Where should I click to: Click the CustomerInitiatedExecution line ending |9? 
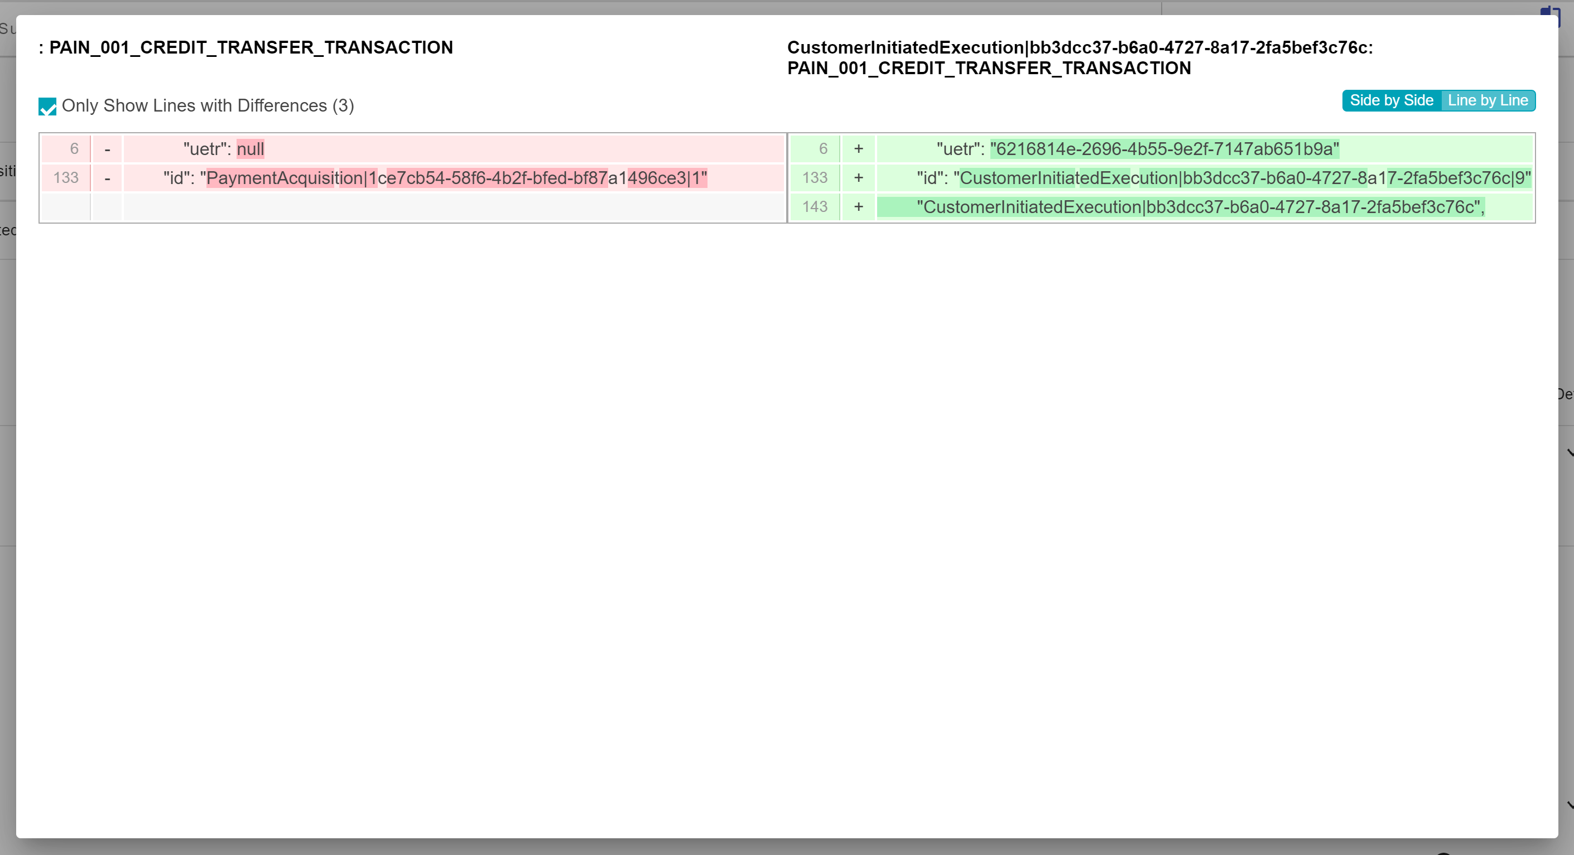click(1223, 178)
